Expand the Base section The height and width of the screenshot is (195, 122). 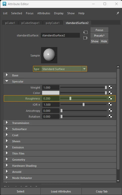click(60, 75)
